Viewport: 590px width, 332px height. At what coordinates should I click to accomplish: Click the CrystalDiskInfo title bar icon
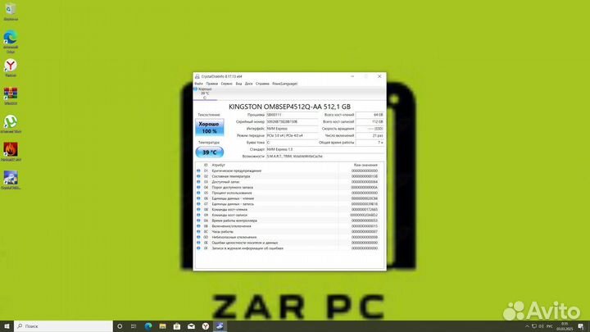pyautogui.click(x=197, y=76)
